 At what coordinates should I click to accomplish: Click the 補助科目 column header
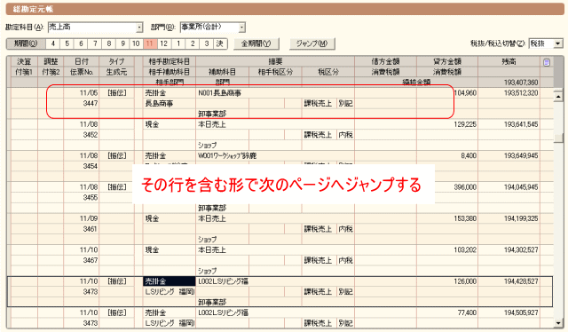222,72
